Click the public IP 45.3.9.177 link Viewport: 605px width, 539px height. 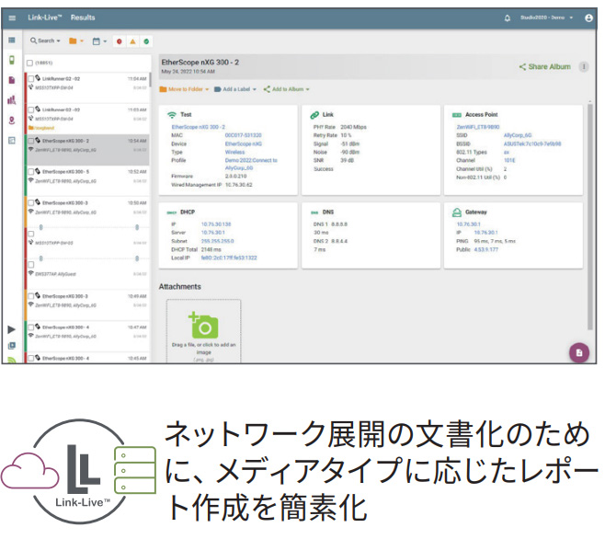[x=486, y=249]
